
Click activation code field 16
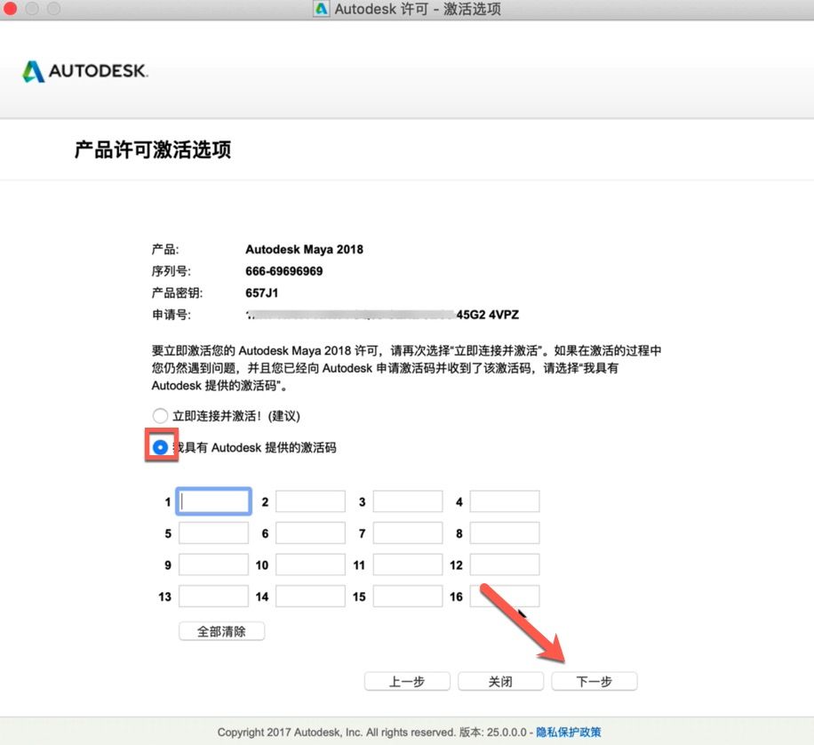505,597
